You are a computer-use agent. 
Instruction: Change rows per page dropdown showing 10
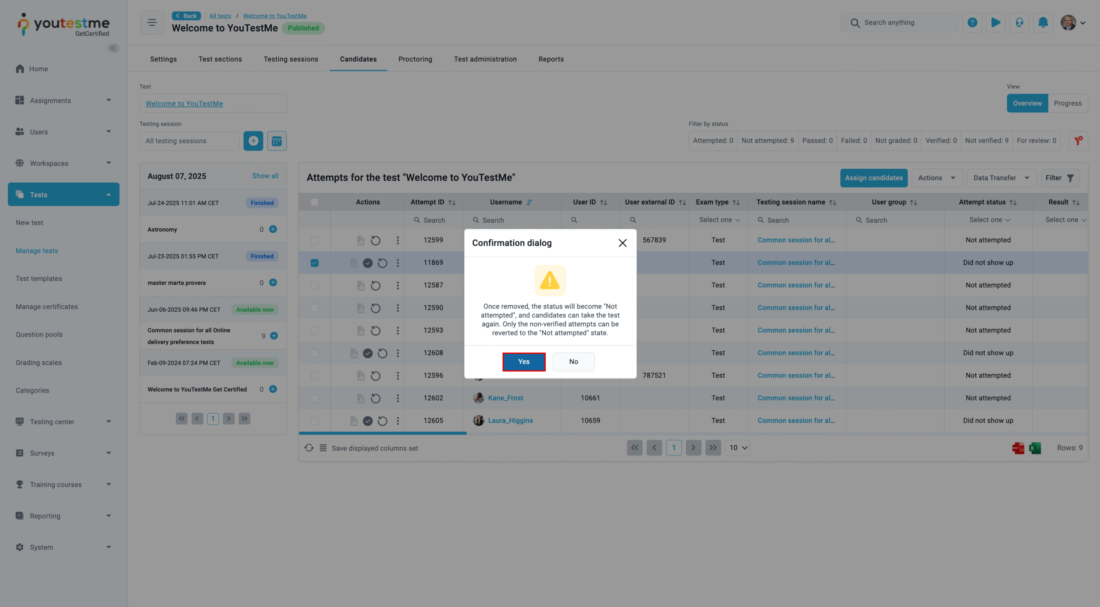[737, 448]
